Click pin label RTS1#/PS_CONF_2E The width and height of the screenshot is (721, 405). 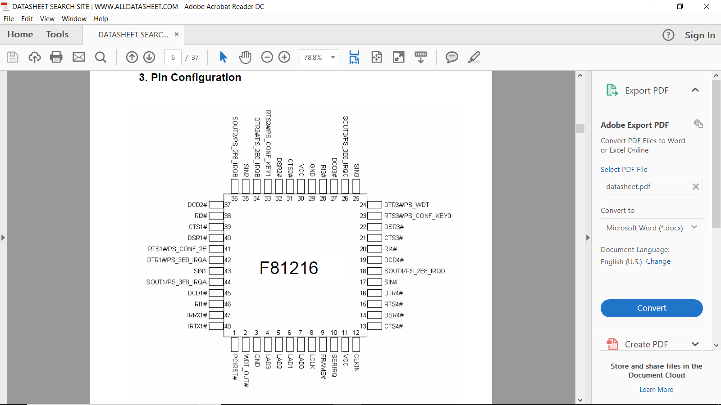[x=177, y=249]
